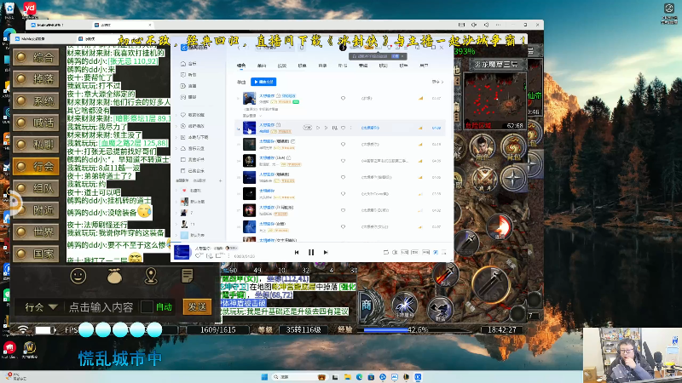Select the 附近 chat channel tab

pos(36,210)
